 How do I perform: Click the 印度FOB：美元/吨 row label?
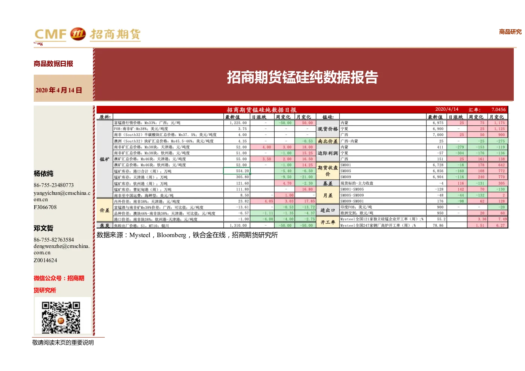click(x=356, y=207)
